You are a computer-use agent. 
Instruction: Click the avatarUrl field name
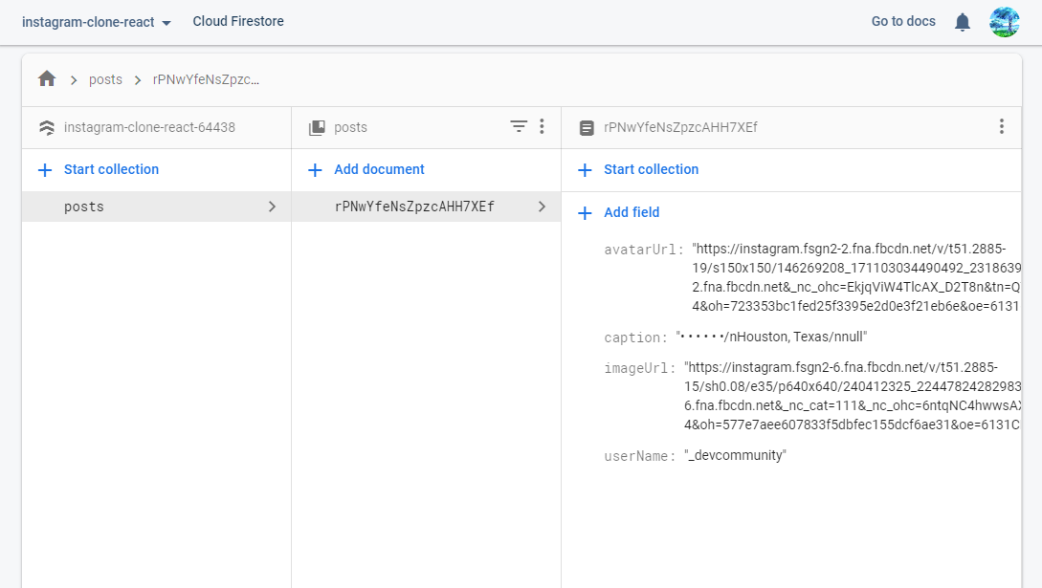[x=643, y=250]
